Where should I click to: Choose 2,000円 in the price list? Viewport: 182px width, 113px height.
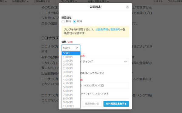point(71,64)
